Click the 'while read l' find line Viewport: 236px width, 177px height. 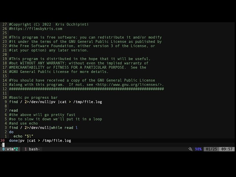coord(43,128)
